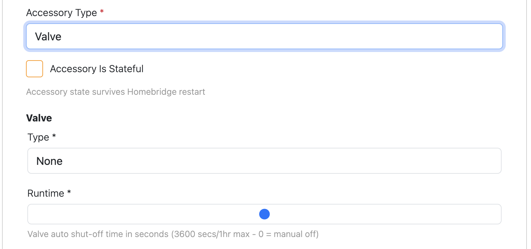Expand the valve Type dropdown set to None

(264, 161)
